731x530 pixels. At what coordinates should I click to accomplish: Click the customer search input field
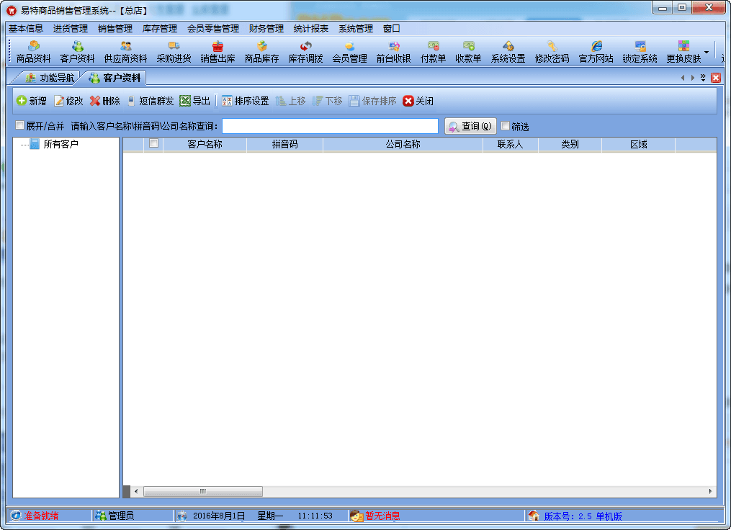(330, 126)
